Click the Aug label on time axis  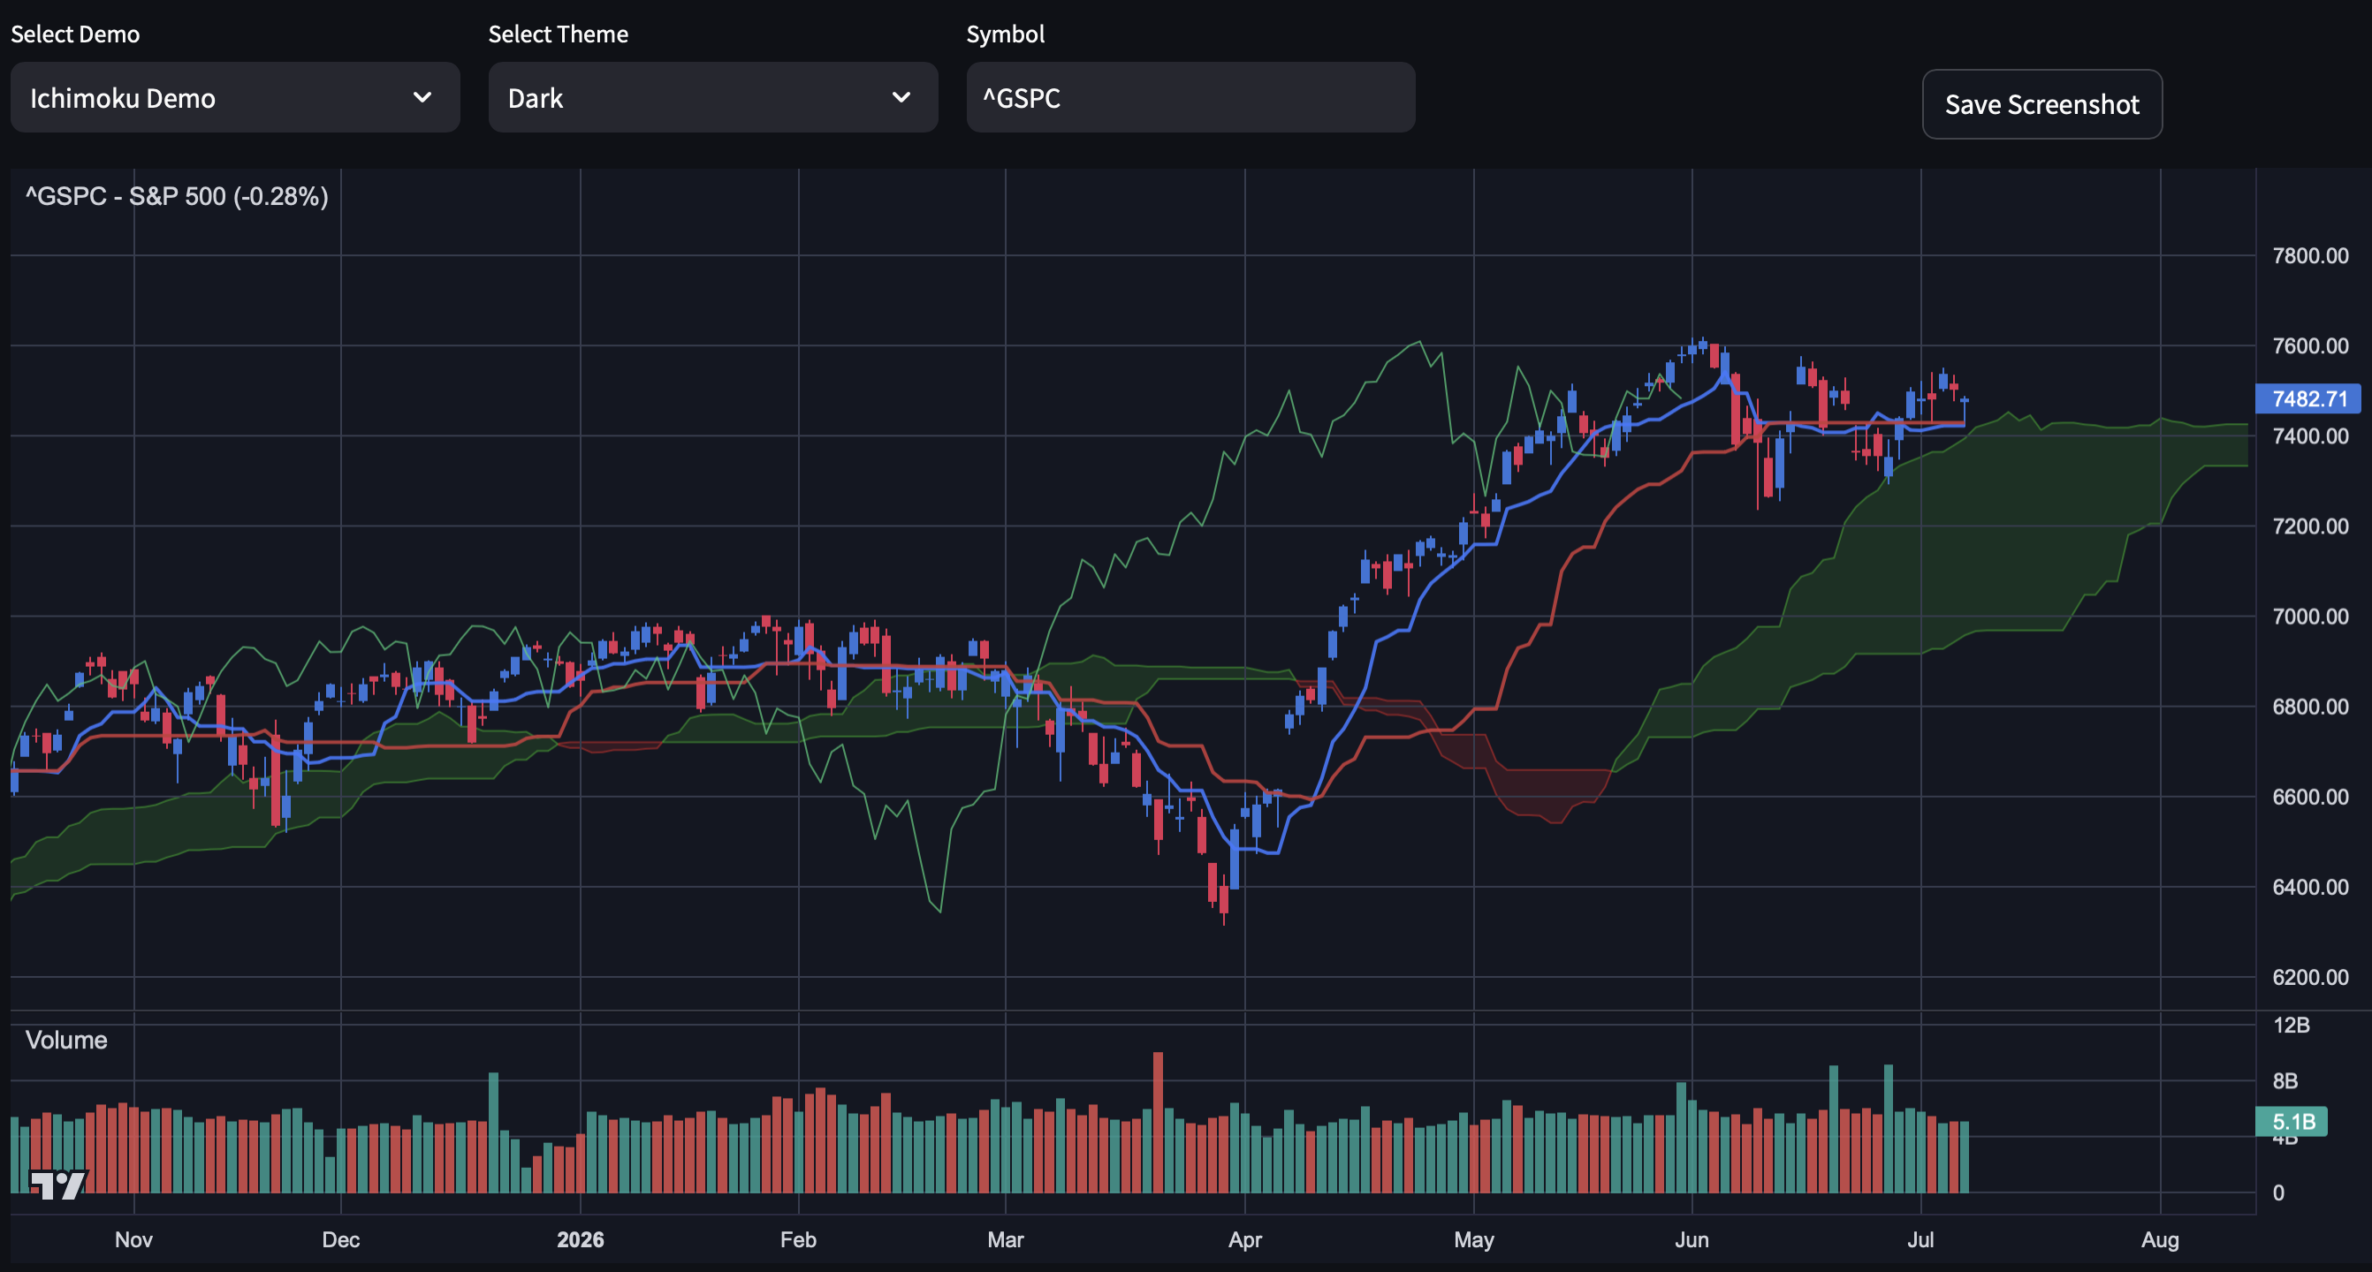click(2159, 1238)
